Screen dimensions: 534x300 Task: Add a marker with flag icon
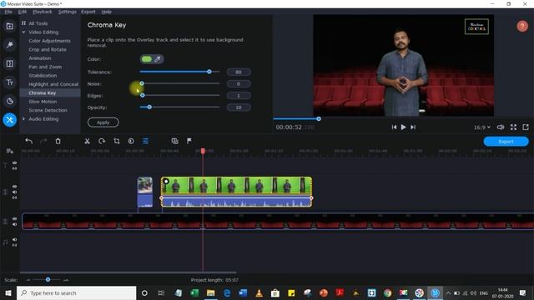tap(189, 141)
